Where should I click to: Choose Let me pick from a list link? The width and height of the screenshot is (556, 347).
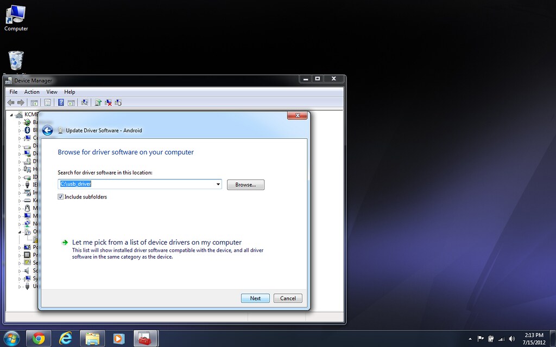[x=157, y=242]
